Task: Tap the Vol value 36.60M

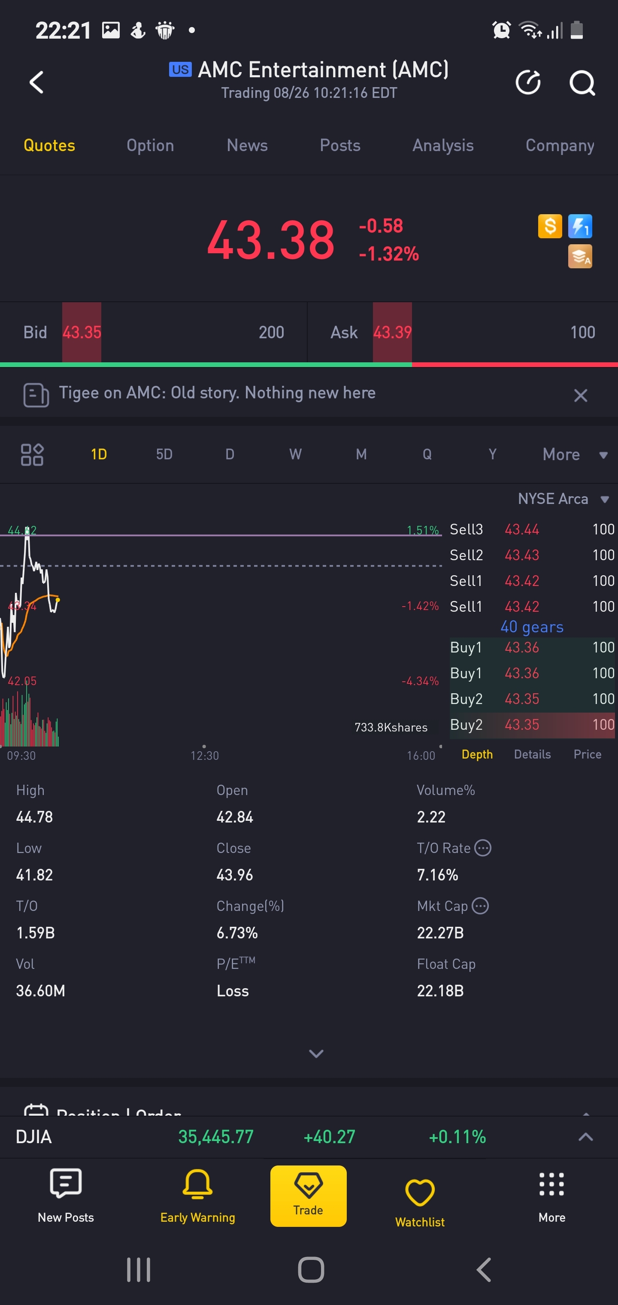Action: click(40, 991)
